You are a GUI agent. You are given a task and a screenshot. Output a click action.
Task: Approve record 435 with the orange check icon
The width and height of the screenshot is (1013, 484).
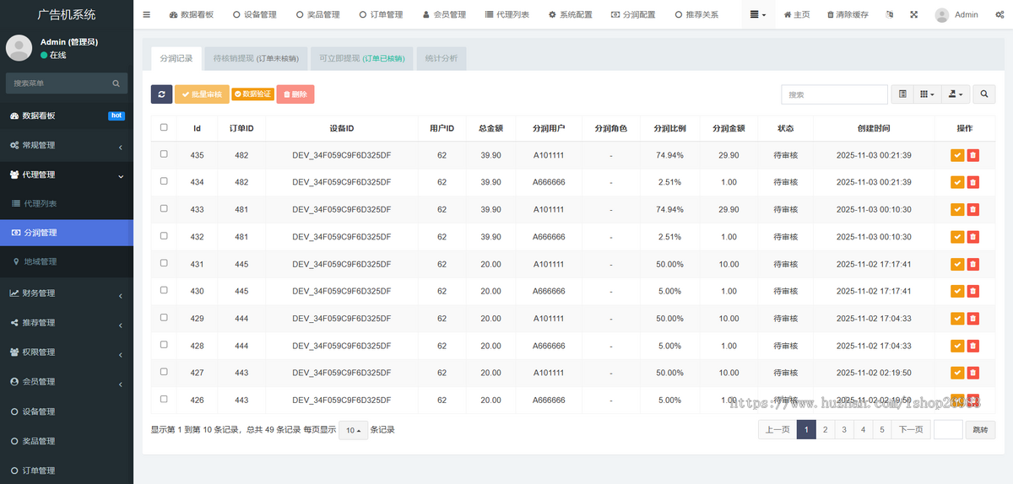point(957,155)
